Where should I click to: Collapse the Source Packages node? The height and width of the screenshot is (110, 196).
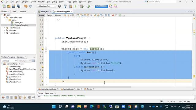coord(4,17)
